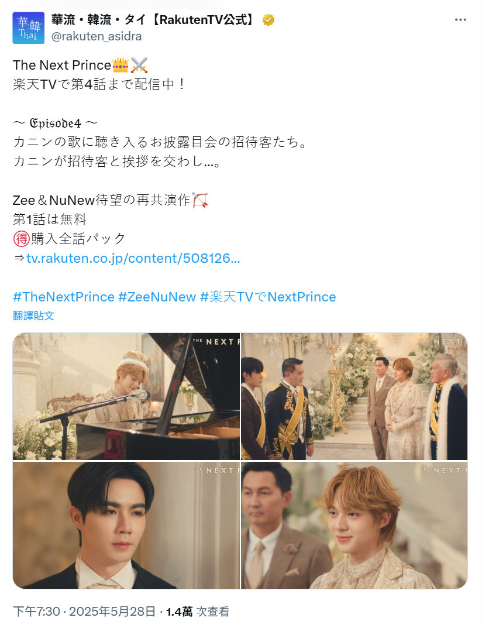Open the piano performance photo
The height and width of the screenshot is (628, 482).
[126, 396]
